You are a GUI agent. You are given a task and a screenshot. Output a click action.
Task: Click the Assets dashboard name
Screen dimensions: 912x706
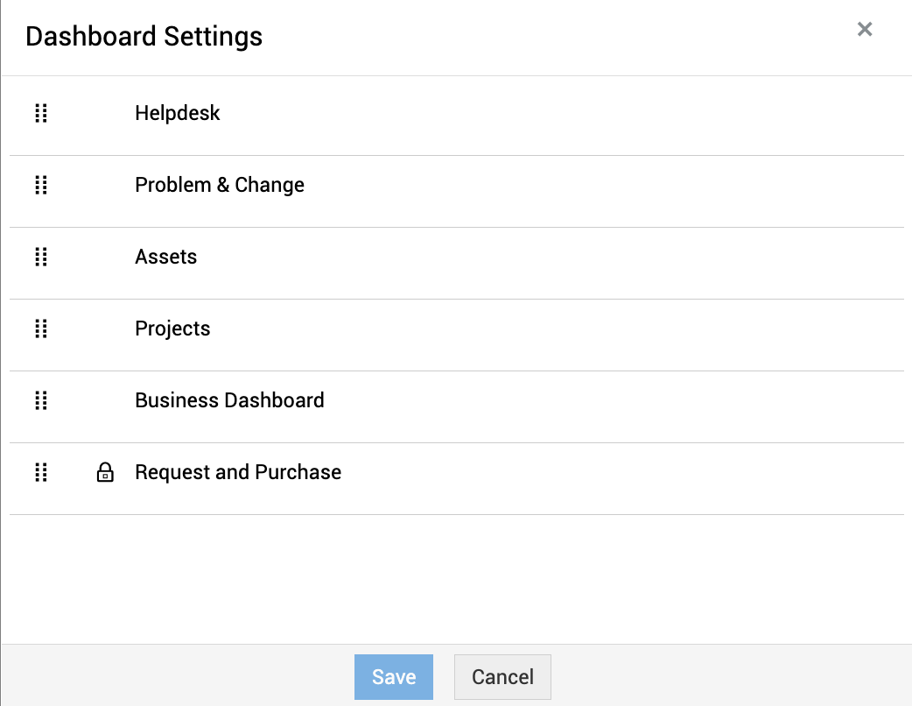tap(166, 257)
